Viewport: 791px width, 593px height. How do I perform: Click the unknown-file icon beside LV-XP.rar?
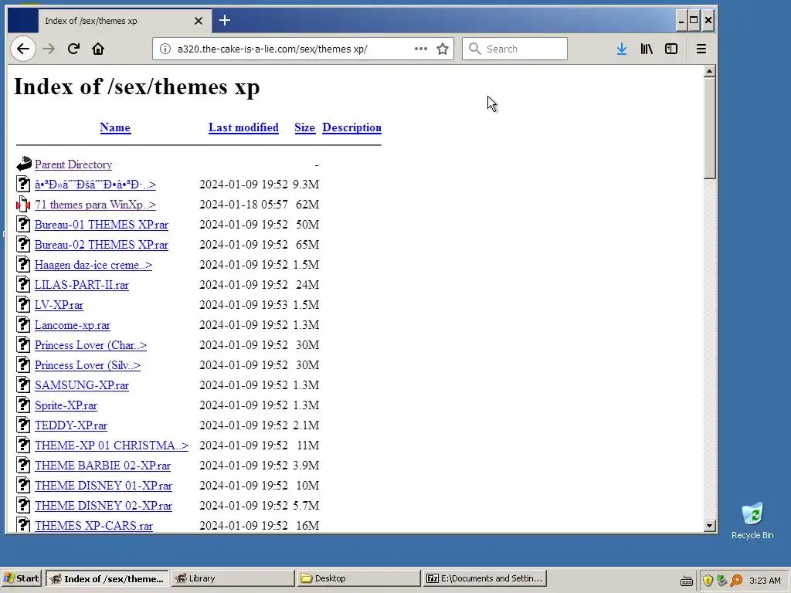point(23,304)
